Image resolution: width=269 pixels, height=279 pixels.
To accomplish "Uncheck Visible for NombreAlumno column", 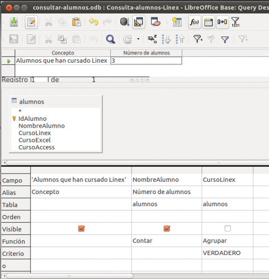I will point(167,228).
